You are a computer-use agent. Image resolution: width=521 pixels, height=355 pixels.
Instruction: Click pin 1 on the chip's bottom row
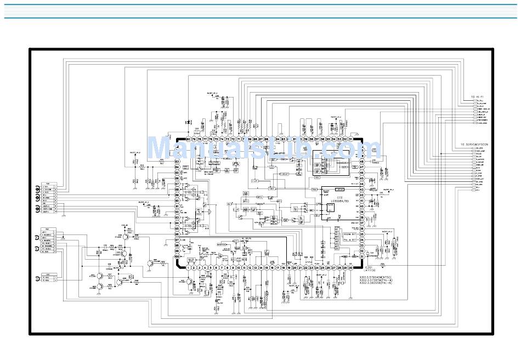click(x=188, y=267)
